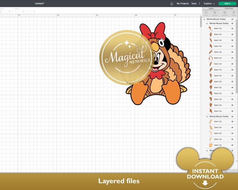The height and width of the screenshot is (190, 238).
Task: Toggle eye of first Basic Cut in second subgroup
Action: 232,121
